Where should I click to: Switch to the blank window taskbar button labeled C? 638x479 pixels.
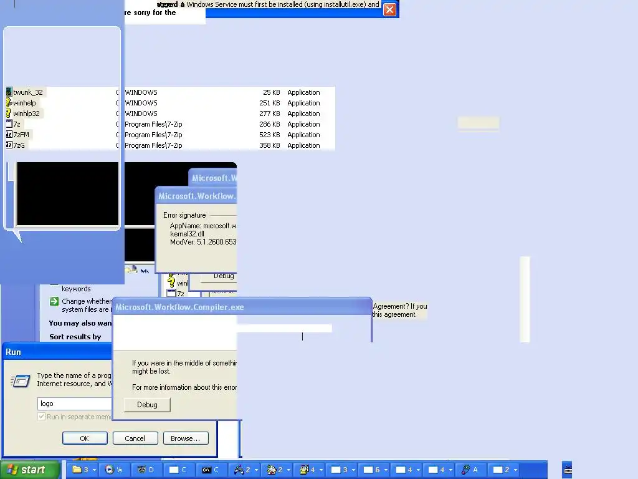pyautogui.click(x=179, y=470)
